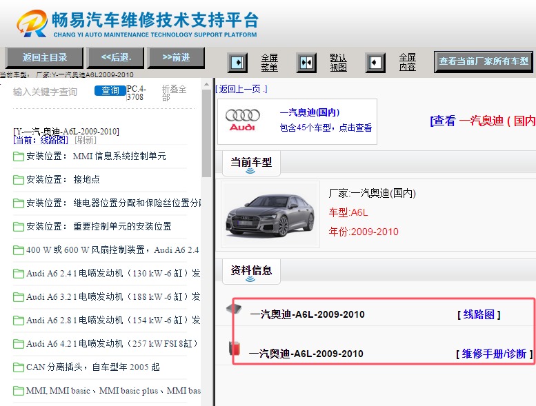Click the full-screen menu layout icon
This screenshot has height=406, width=536.
point(237,63)
